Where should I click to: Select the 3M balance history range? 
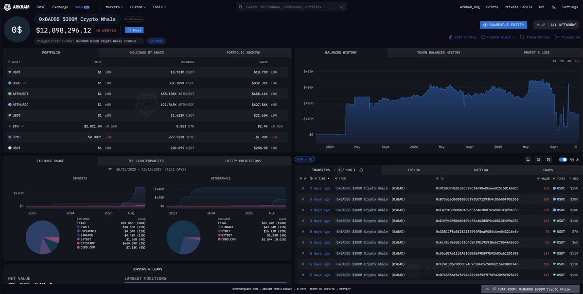pos(569,61)
